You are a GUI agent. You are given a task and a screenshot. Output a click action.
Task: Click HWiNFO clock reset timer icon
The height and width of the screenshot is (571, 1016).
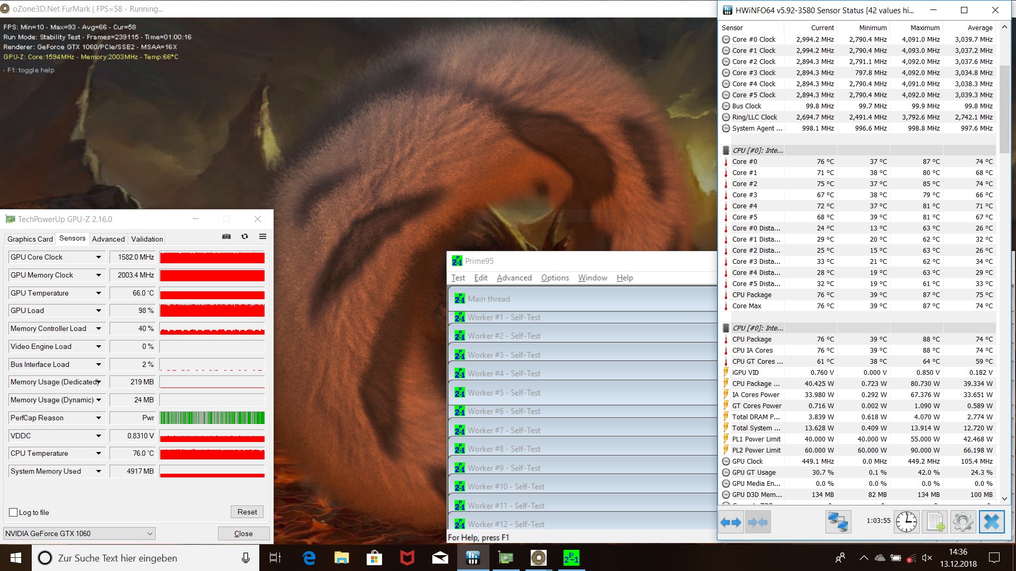point(906,522)
